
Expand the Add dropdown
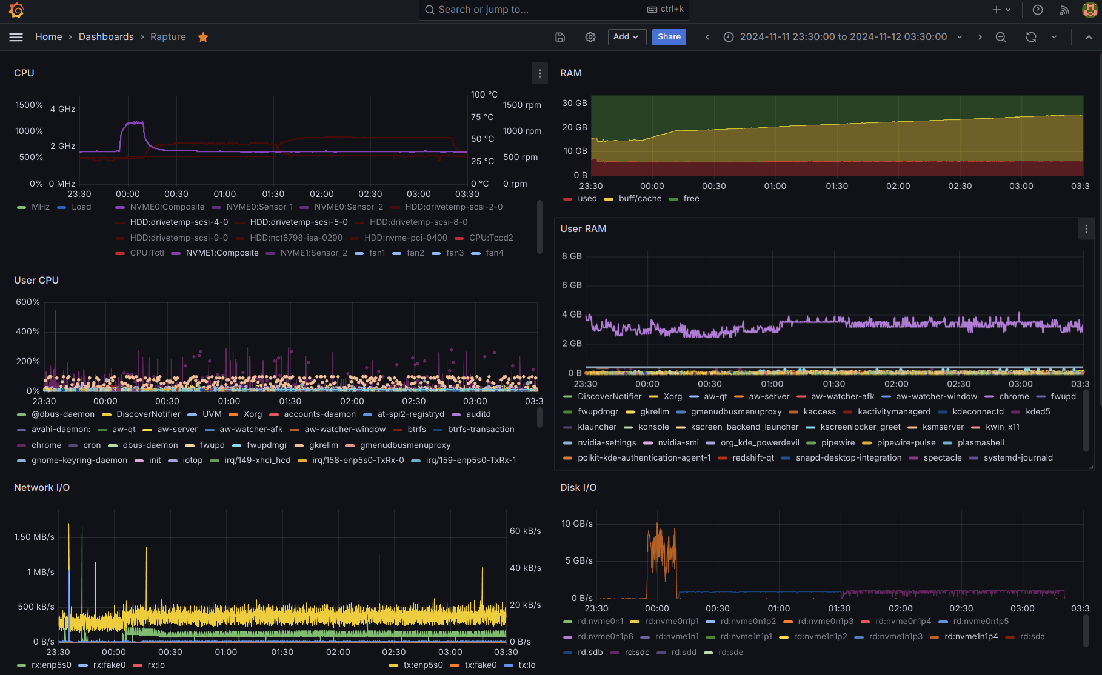coord(626,37)
